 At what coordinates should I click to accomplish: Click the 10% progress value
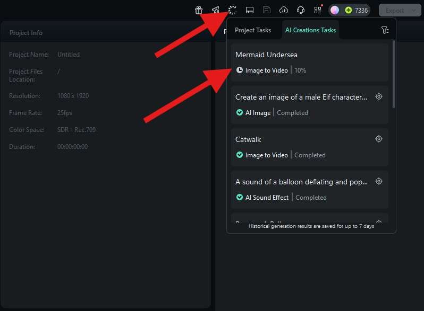click(300, 70)
